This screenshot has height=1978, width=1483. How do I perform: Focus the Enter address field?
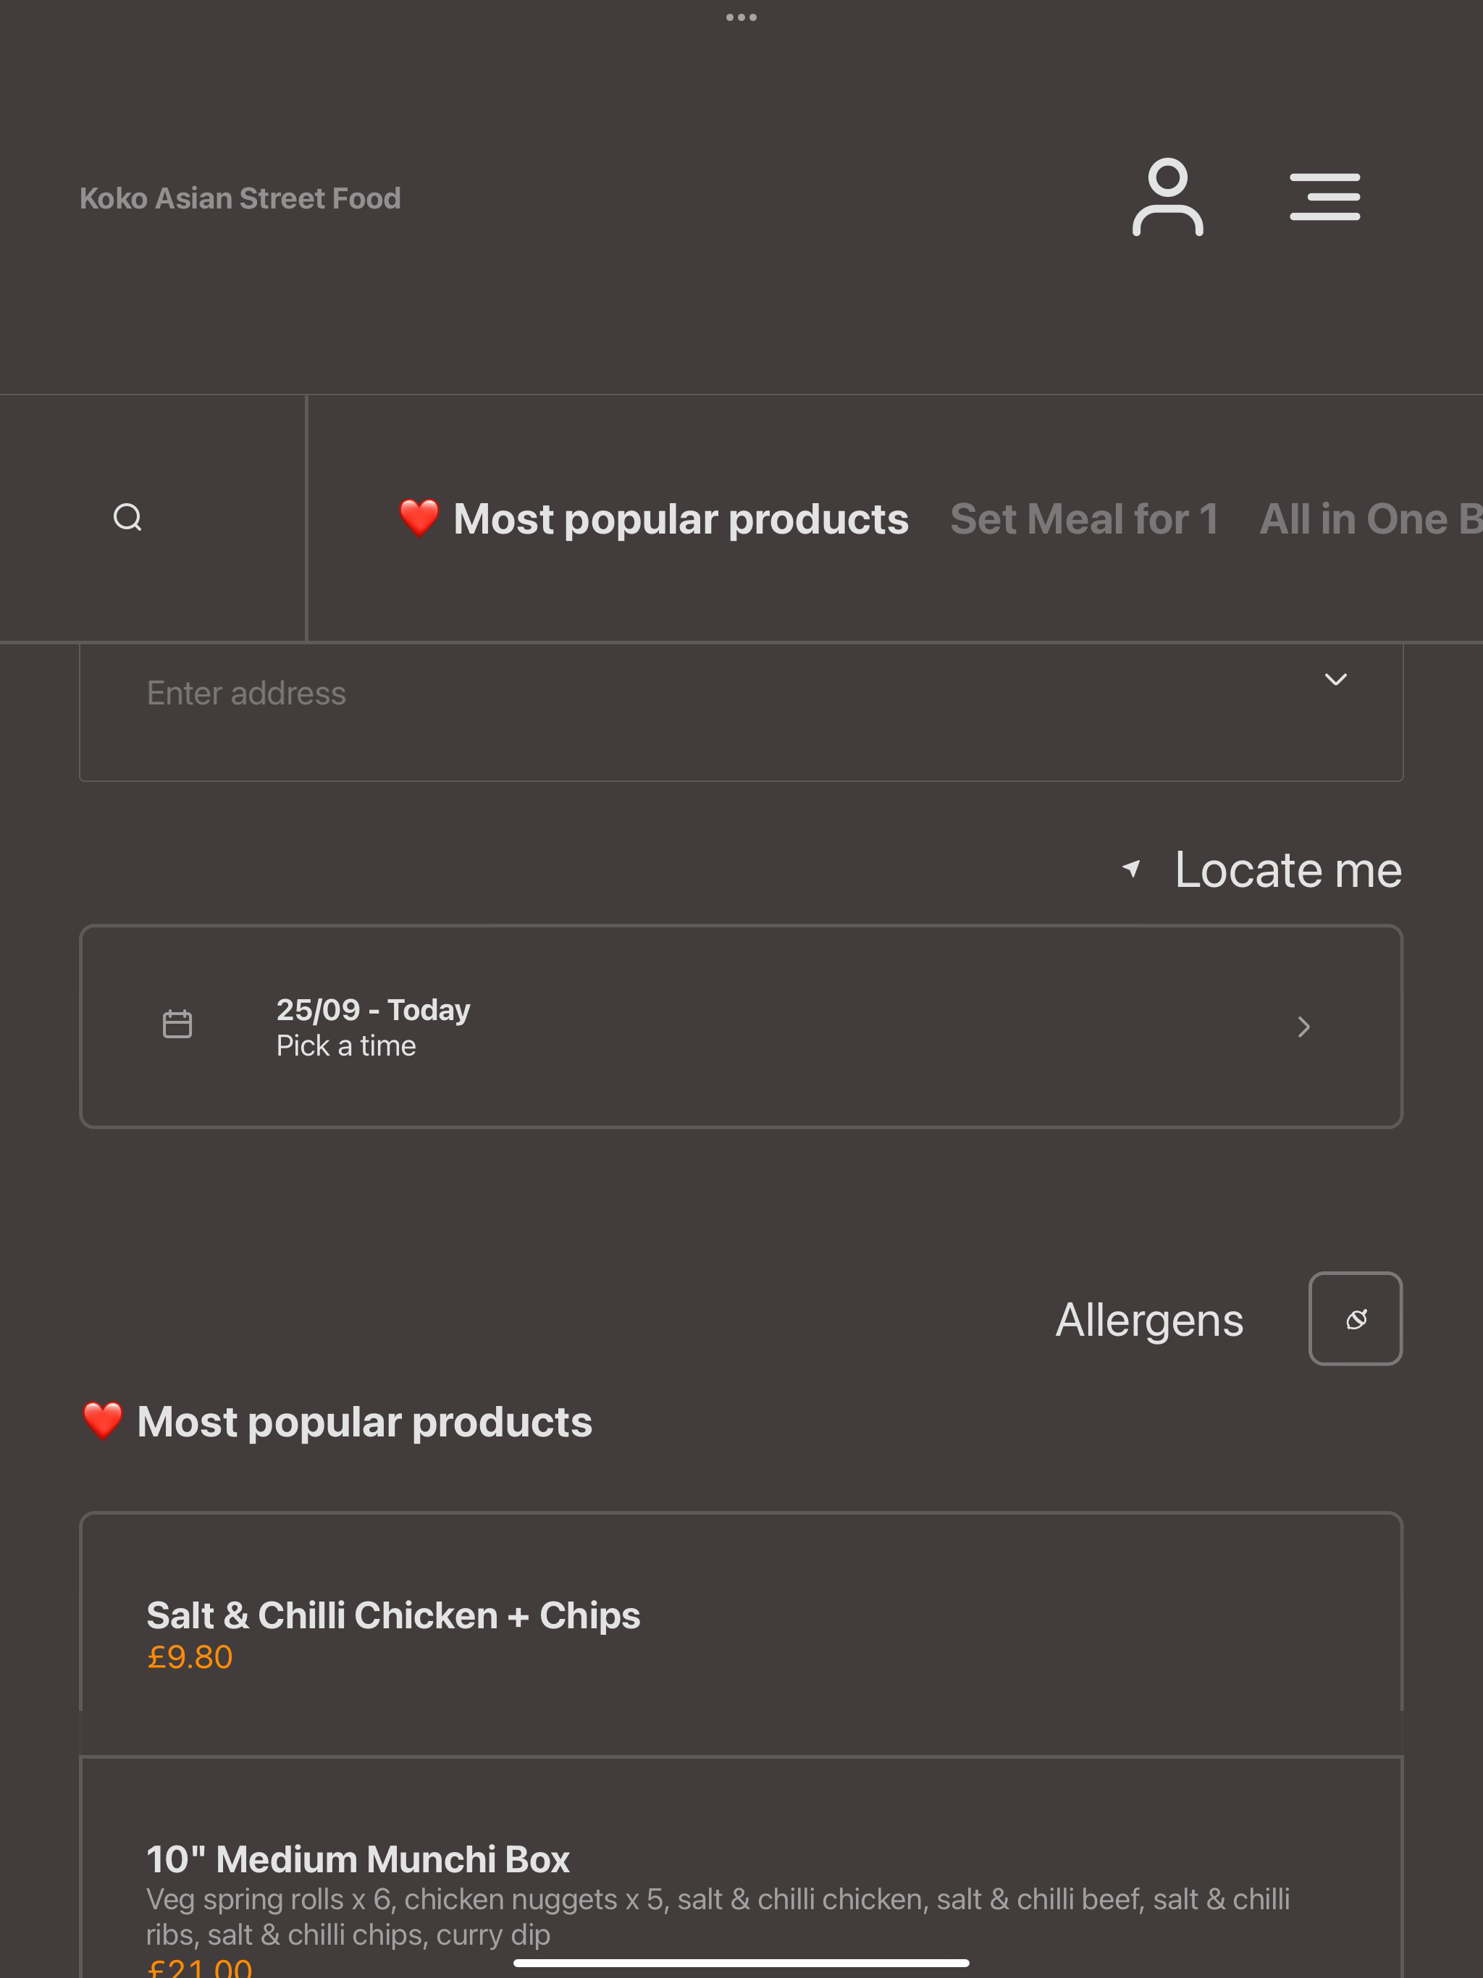(x=741, y=711)
